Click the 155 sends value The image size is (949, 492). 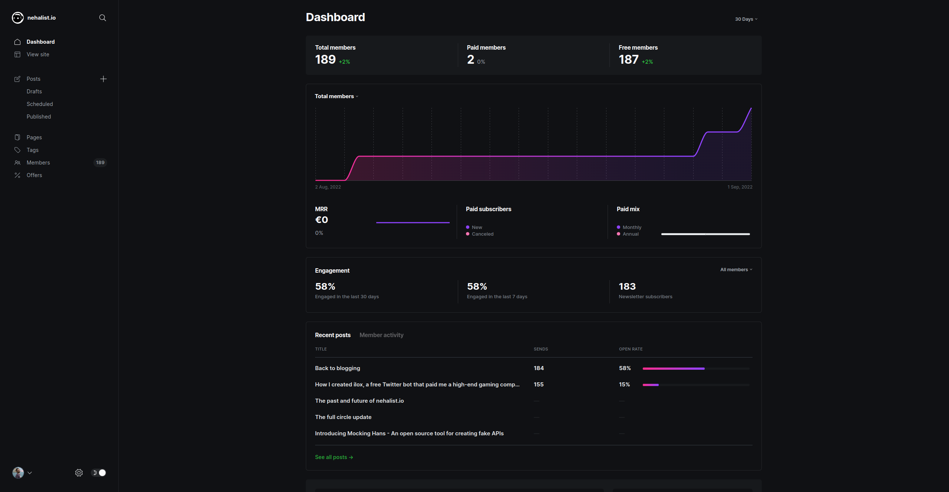coord(539,385)
